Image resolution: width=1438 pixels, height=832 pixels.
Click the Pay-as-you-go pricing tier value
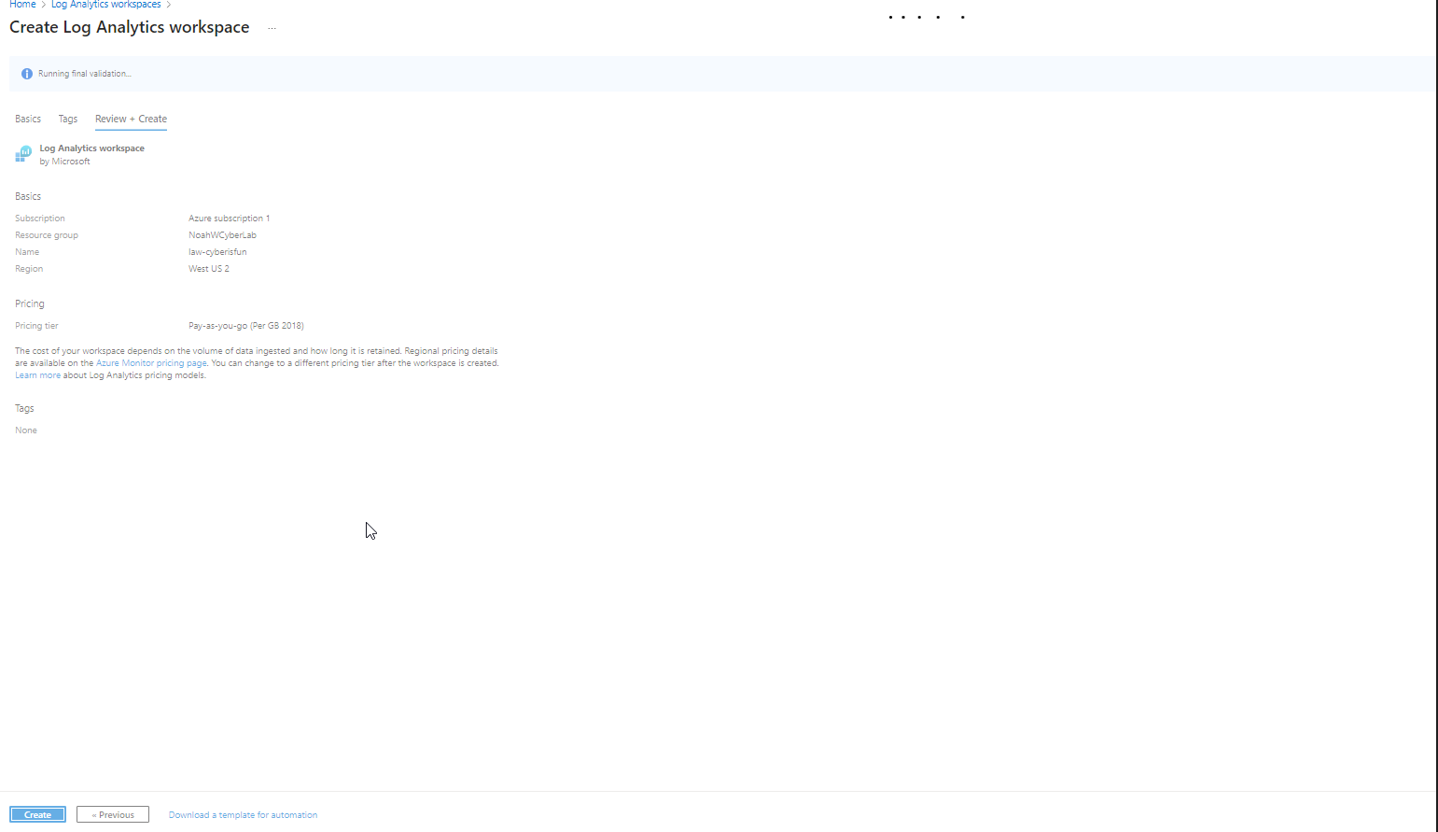246,326
